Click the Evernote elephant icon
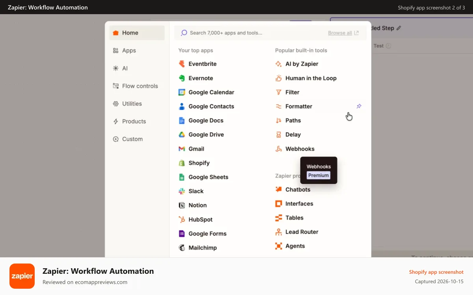Image resolution: width=473 pixels, height=295 pixels. click(182, 78)
